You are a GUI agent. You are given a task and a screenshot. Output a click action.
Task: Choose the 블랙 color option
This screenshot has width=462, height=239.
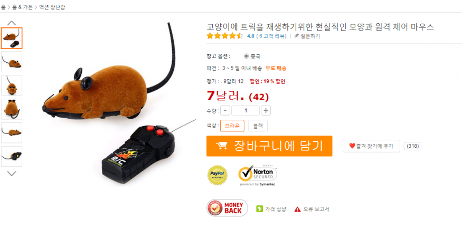(x=258, y=126)
